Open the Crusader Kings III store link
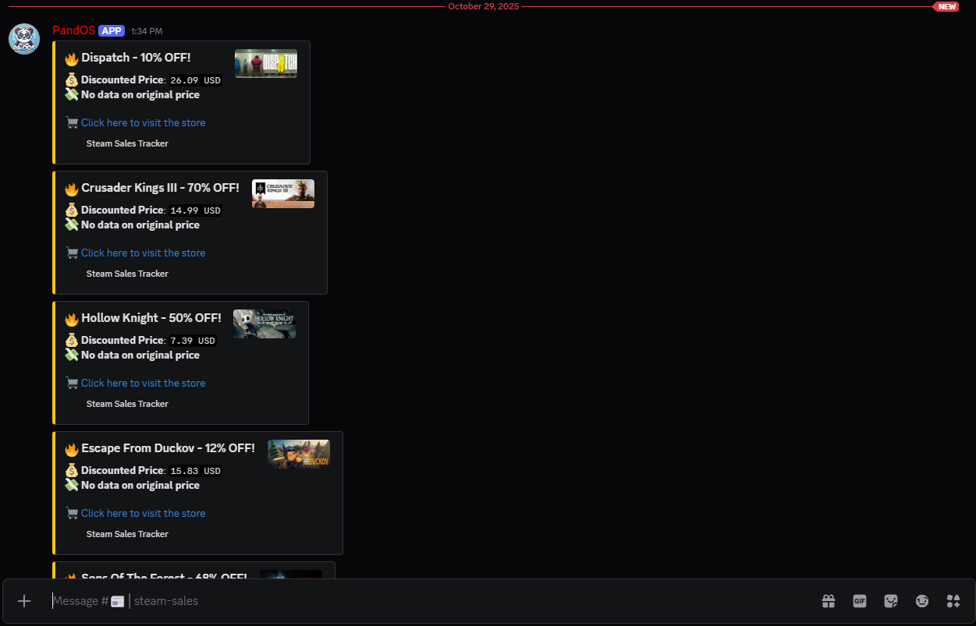Screen dimensions: 976x626 pyautogui.click(x=143, y=253)
